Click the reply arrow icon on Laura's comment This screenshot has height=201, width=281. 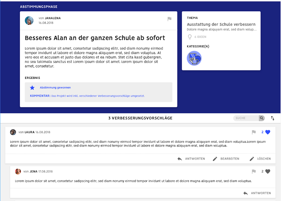tap(179, 159)
